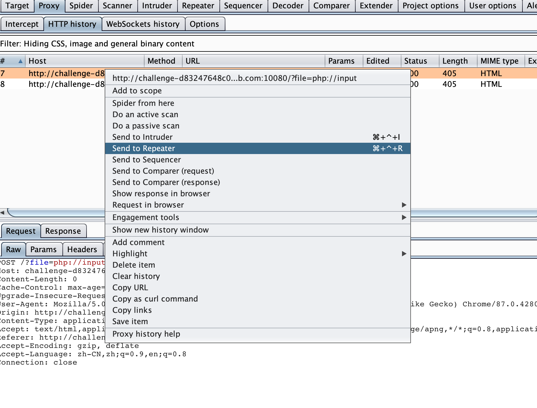Select the Proxy tab

pos(49,6)
